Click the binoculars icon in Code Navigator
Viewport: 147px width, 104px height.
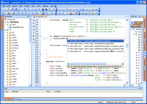[132, 23]
